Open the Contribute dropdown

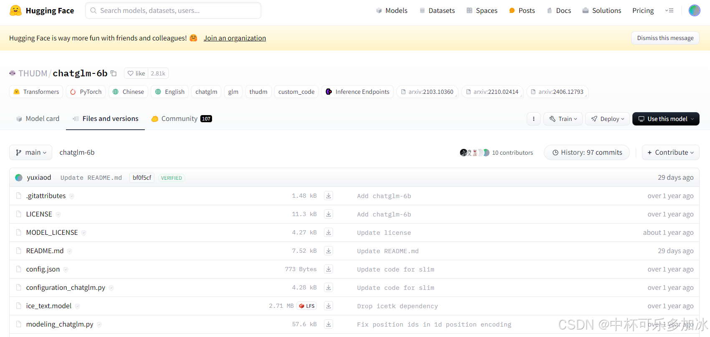tap(670, 153)
